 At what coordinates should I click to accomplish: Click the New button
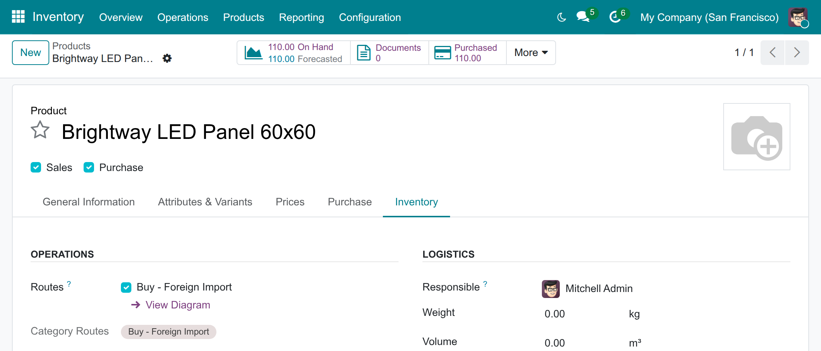31,53
